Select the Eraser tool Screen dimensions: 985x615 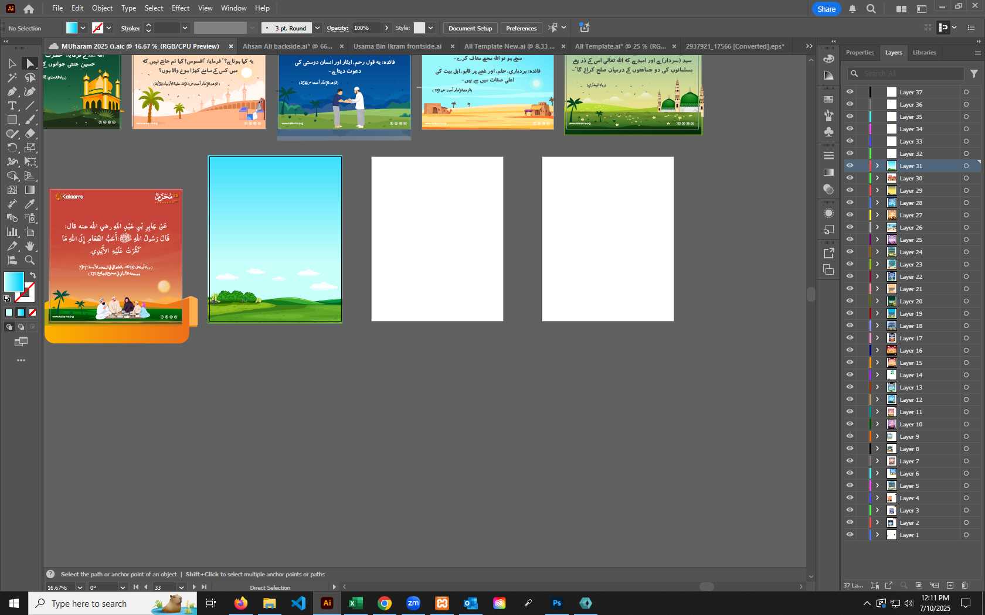[30, 134]
